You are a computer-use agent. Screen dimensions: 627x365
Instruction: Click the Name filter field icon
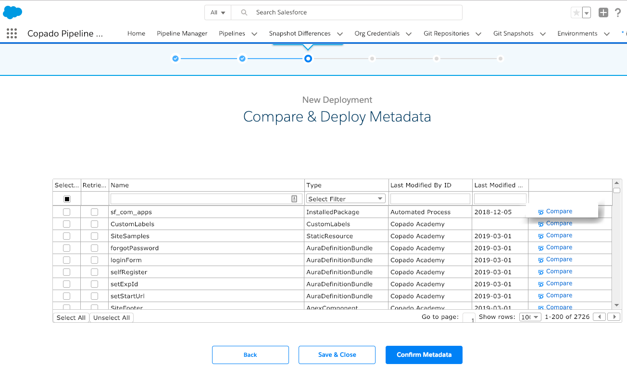pyautogui.click(x=294, y=199)
